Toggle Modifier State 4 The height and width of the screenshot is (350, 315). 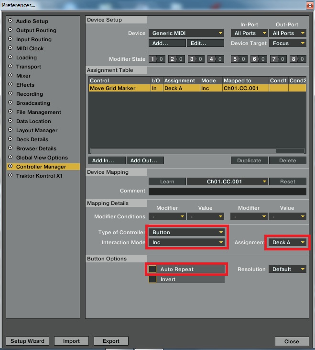(x=216, y=59)
